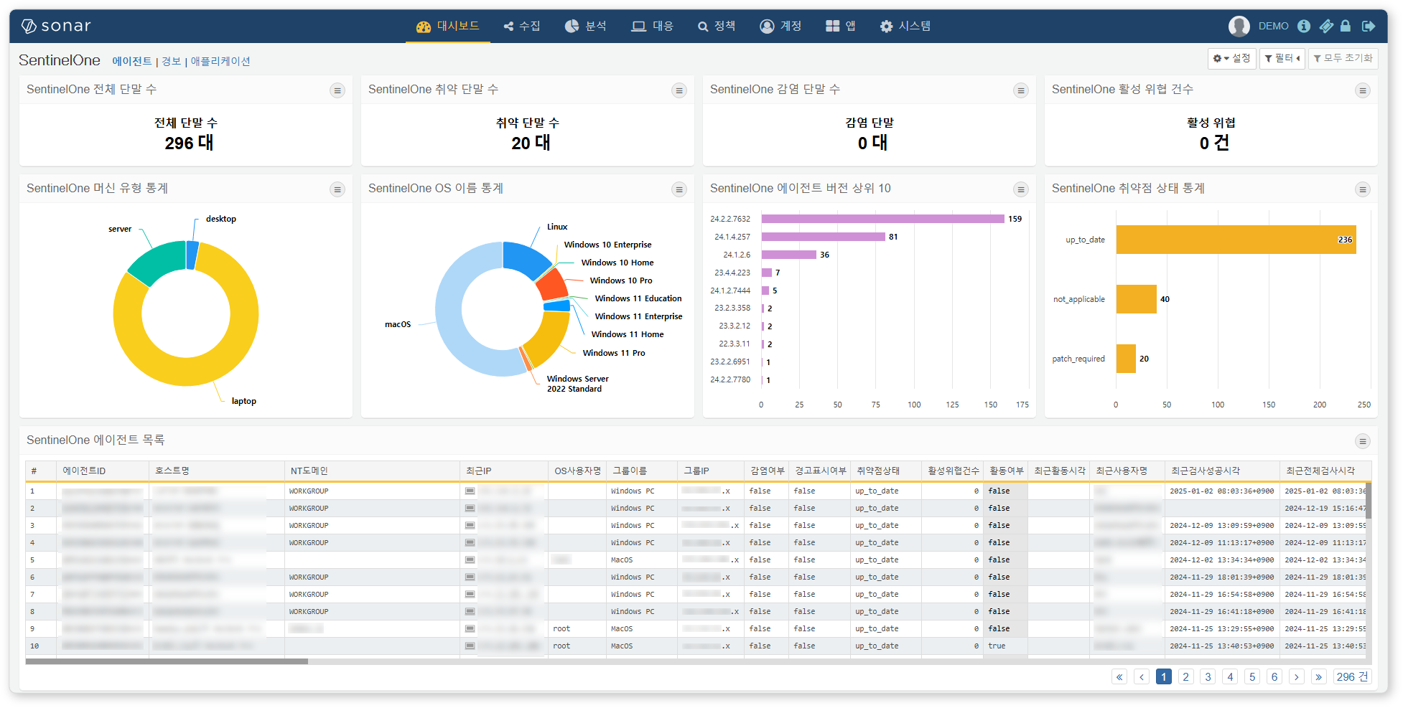Go to last page of agent list
Image resolution: width=1403 pixels, height=708 pixels.
click(x=1319, y=677)
